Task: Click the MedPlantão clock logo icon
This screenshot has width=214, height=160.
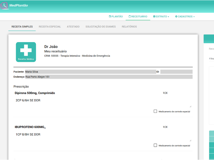Action: click(x=4, y=5)
